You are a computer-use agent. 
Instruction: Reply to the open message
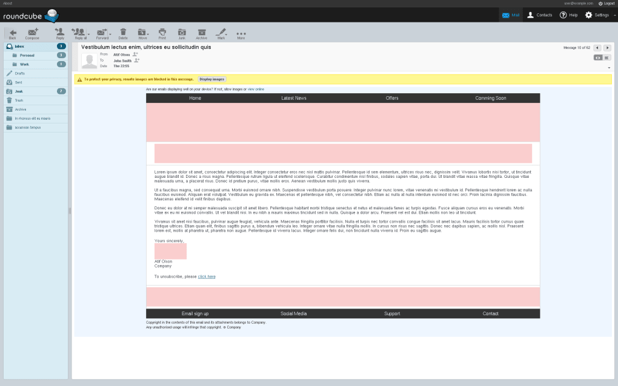coord(60,33)
